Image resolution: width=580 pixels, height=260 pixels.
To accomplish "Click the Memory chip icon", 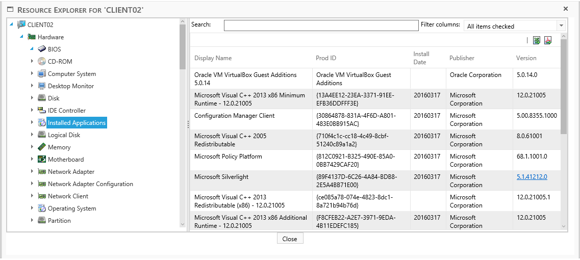I will (42, 147).
